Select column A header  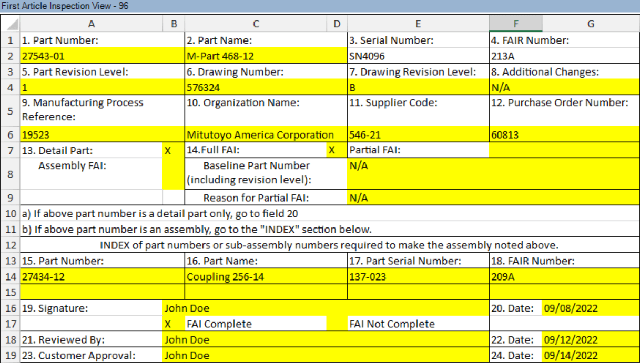pyautogui.click(x=91, y=24)
